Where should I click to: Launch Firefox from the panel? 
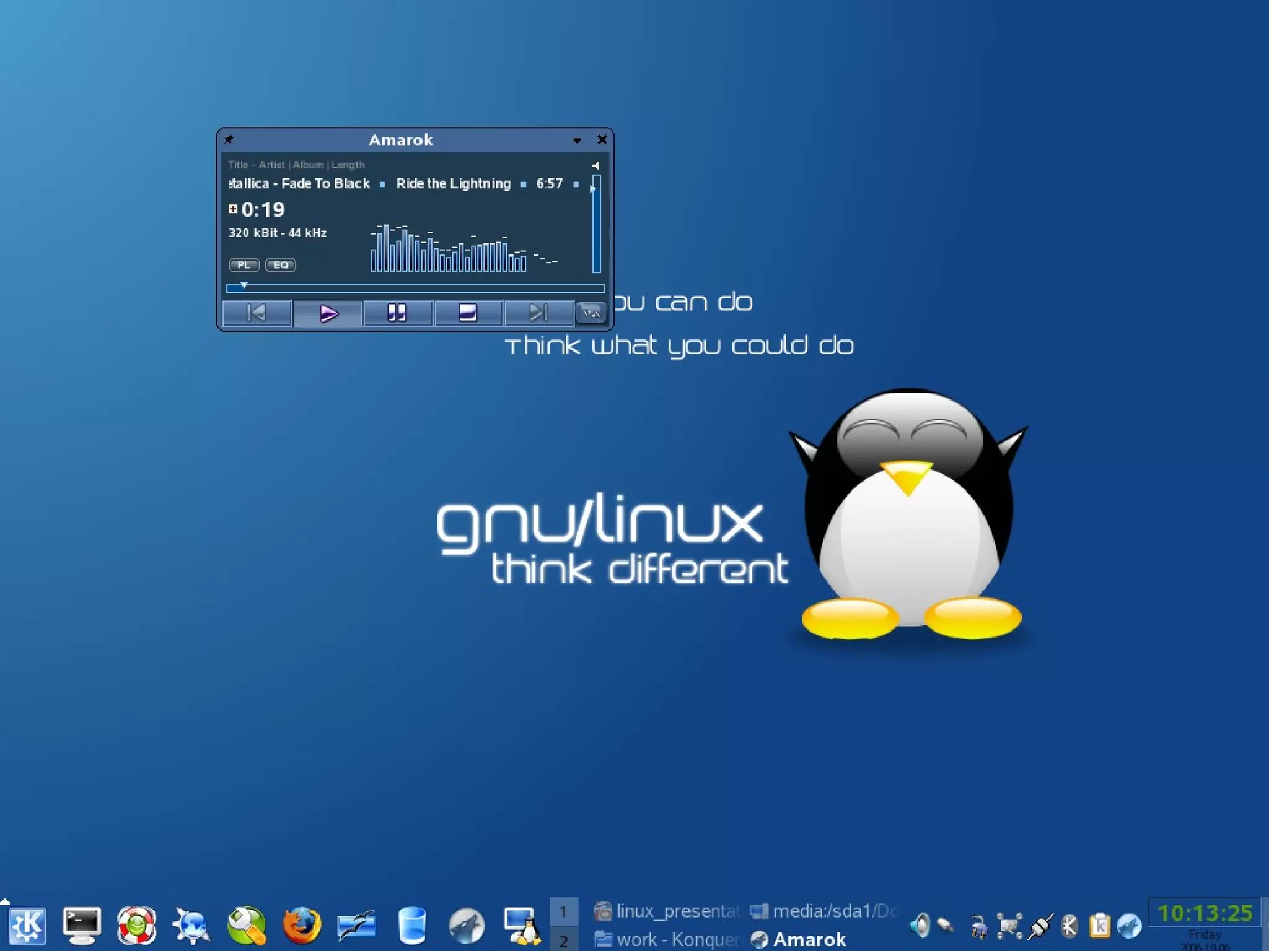[302, 926]
